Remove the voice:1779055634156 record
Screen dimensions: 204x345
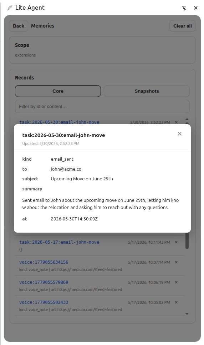tap(176, 262)
